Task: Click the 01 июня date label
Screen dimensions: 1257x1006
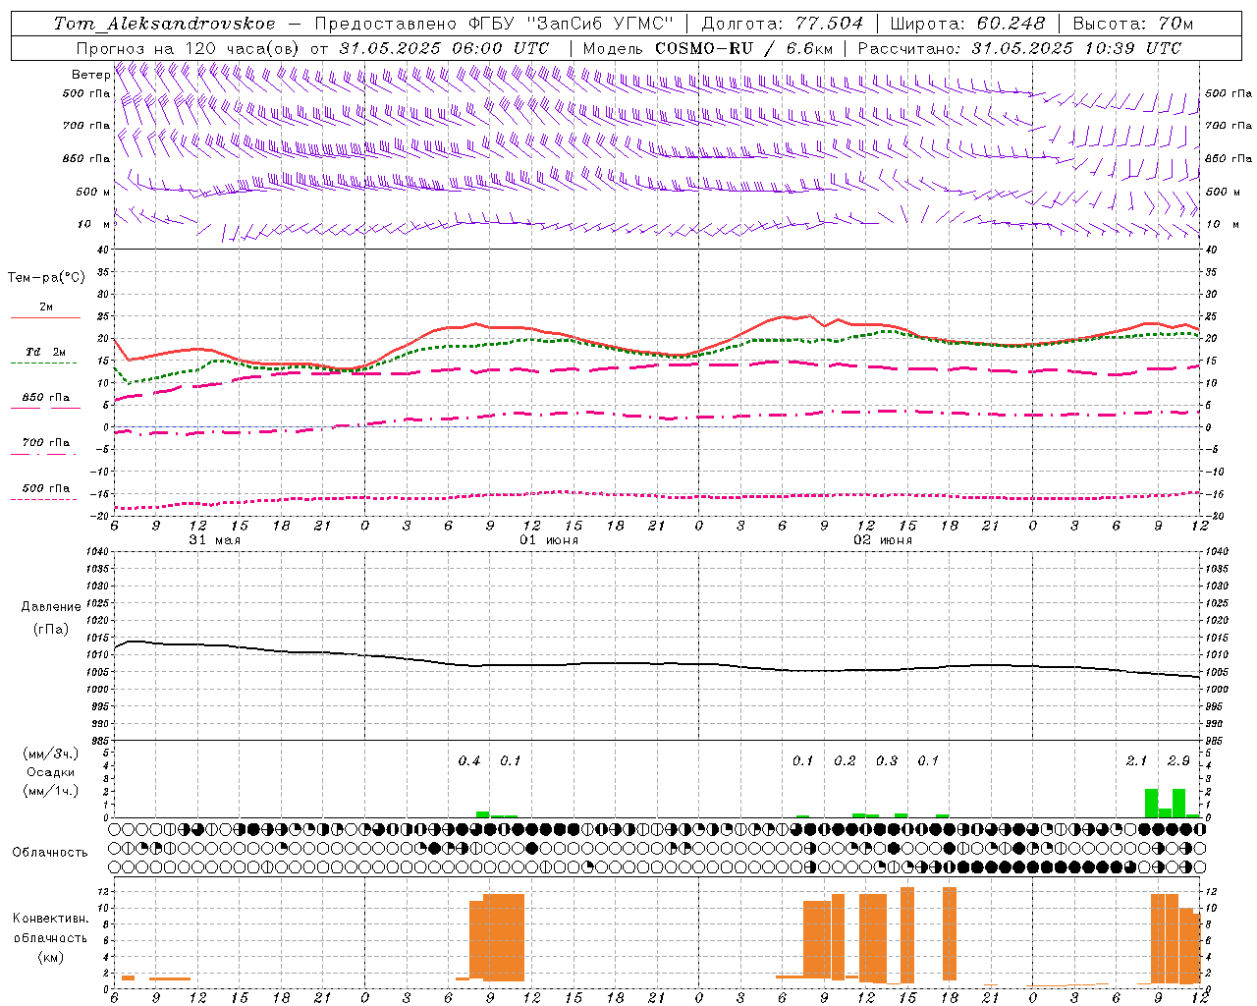Action: (549, 540)
